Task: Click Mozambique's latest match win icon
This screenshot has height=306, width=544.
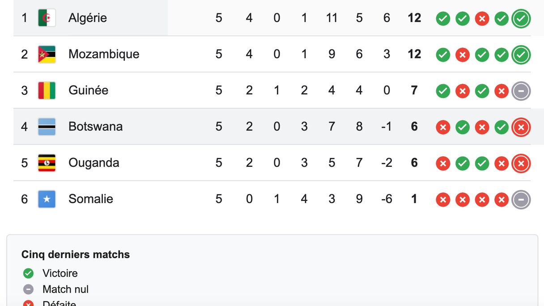Action: pyautogui.click(x=521, y=55)
